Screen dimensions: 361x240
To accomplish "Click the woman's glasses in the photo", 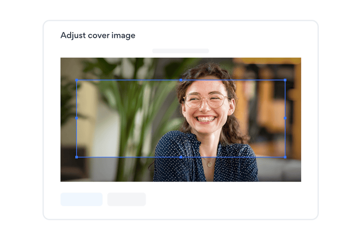I will click(x=205, y=100).
